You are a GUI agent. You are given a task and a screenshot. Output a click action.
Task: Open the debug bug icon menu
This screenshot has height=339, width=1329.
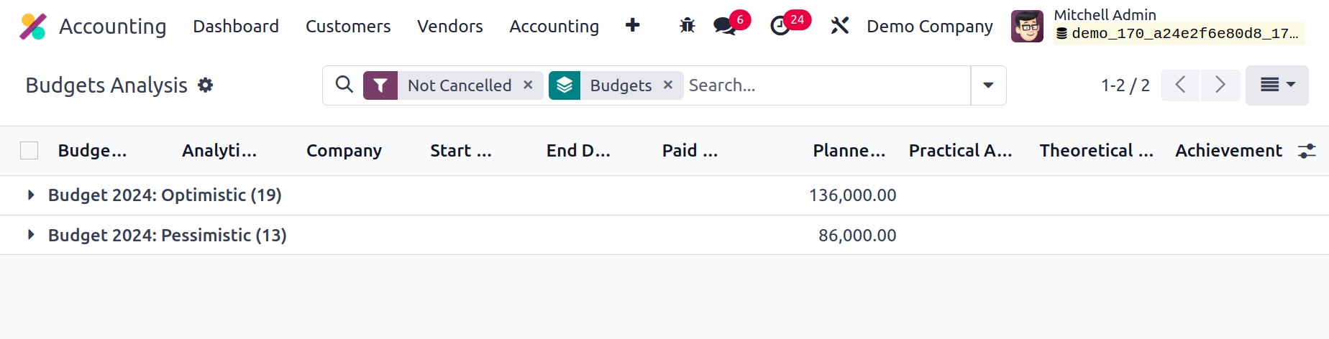688,26
